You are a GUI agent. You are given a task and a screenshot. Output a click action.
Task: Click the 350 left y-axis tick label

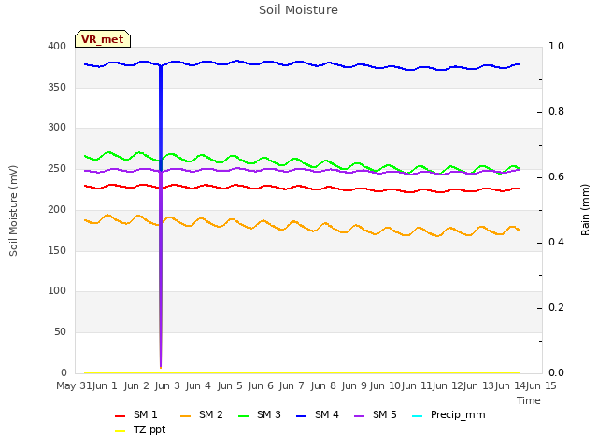[57, 87]
